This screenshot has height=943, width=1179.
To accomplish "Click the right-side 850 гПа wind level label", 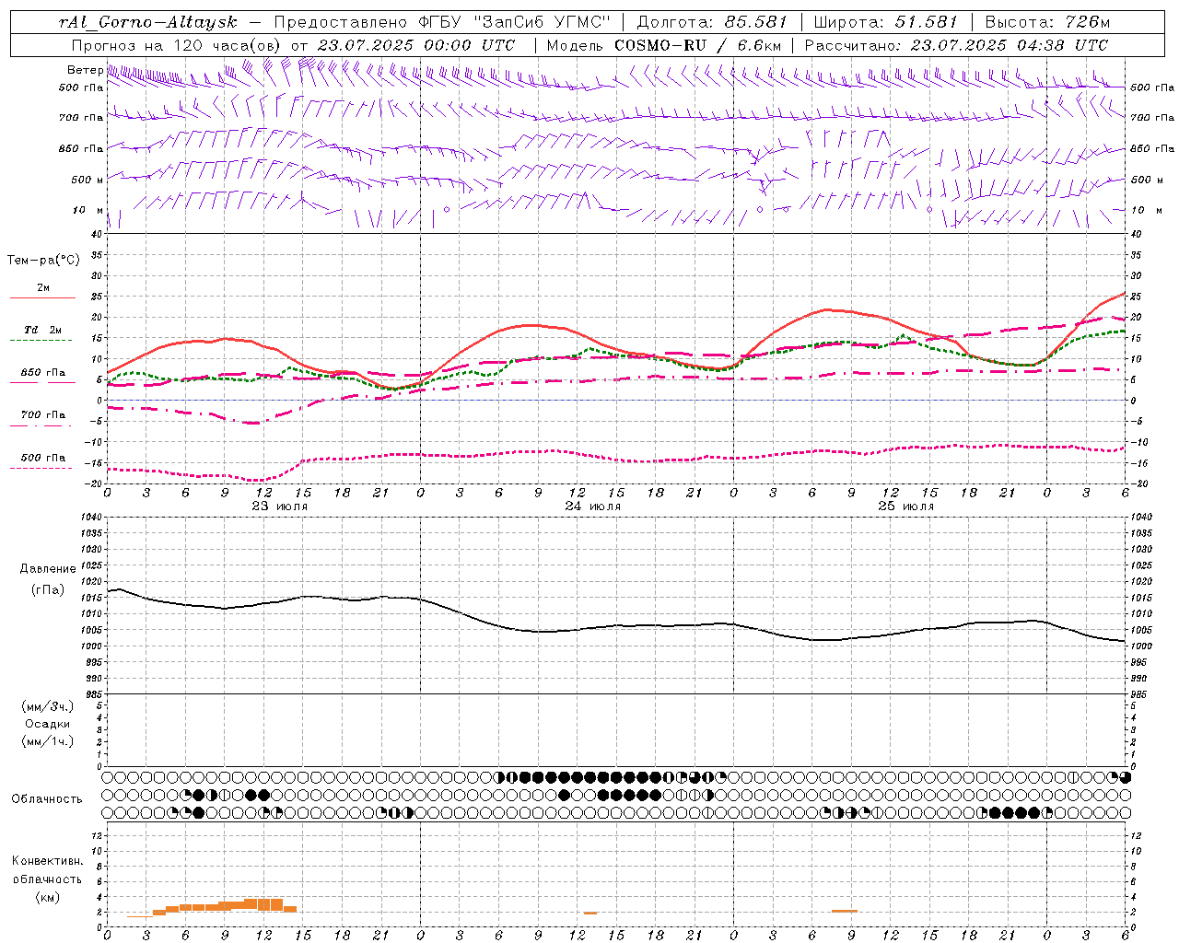I will tap(1152, 148).
